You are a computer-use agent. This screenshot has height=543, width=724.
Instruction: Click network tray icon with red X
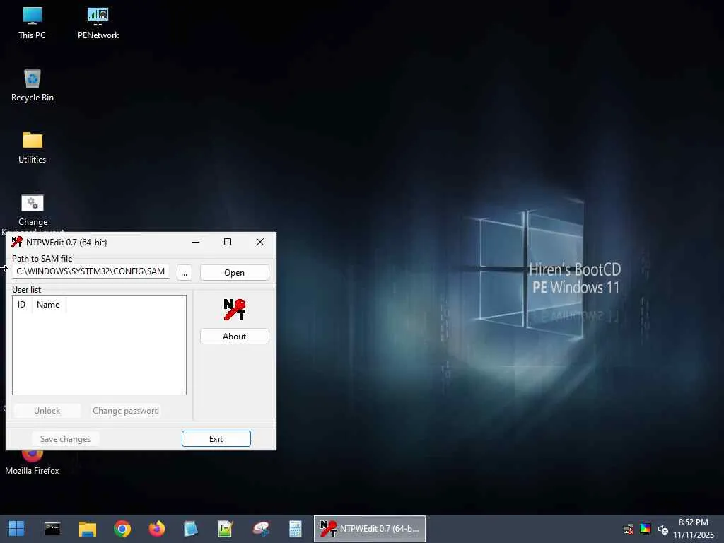pyautogui.click(x=629, y=529)
